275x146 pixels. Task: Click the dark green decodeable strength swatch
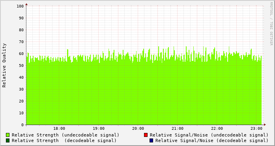(8, 140)
